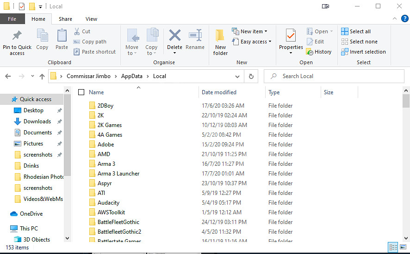Open the Help question mark icon

pos(405,19)
